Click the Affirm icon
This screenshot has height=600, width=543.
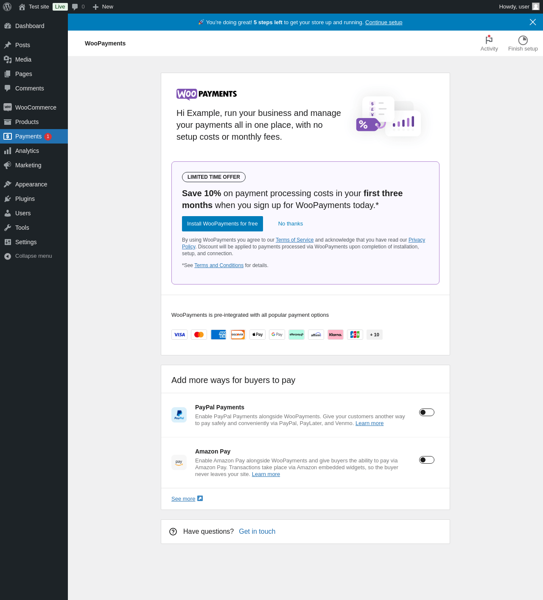point(316,335)
